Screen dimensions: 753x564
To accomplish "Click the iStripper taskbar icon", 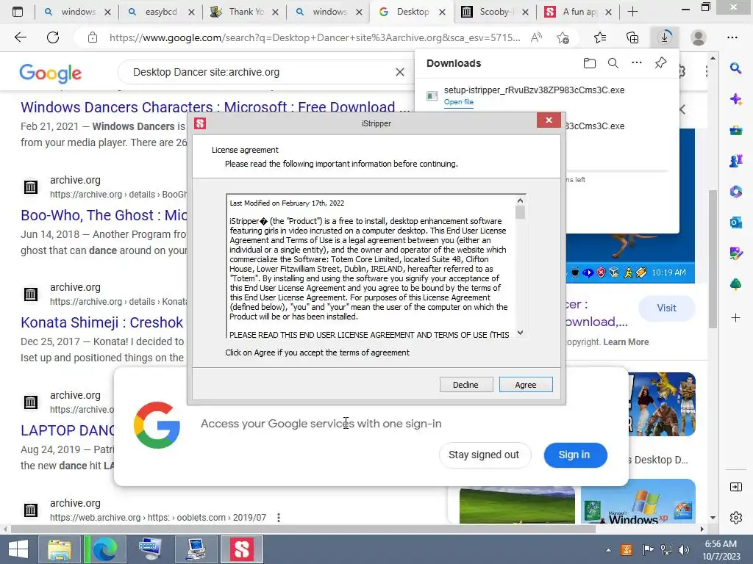I will click(241, 549).
